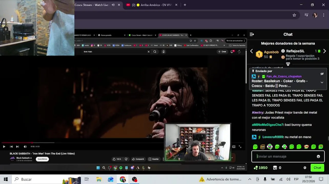Click the YouTube search magnifier button

tap(155, 52)
